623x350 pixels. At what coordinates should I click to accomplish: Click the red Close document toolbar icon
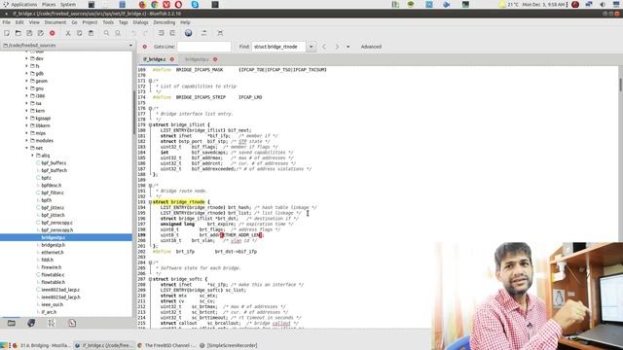52,33
